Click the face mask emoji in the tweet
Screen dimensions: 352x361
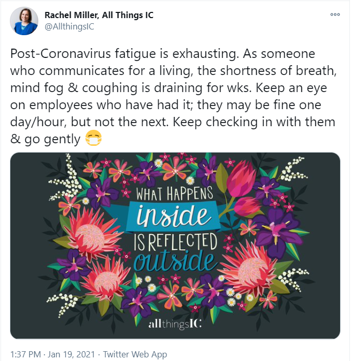click(91, 138)
